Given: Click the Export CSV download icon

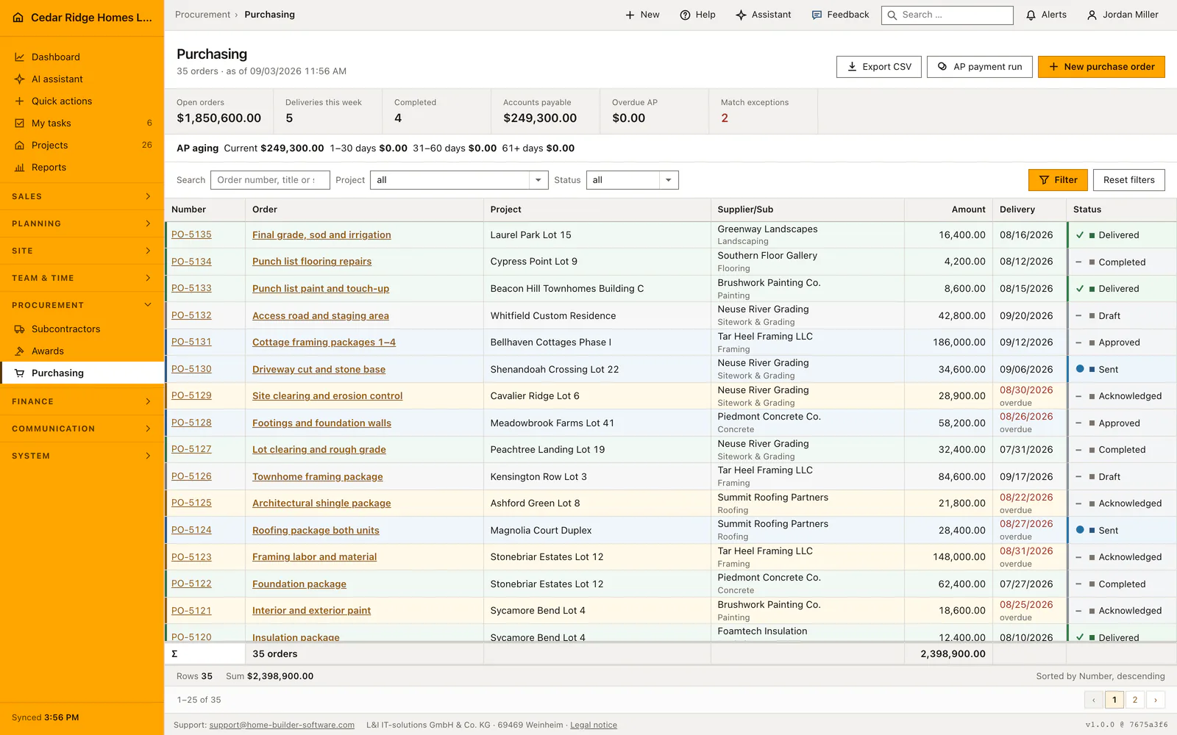Looking at the screenshot, I should 852,67.
